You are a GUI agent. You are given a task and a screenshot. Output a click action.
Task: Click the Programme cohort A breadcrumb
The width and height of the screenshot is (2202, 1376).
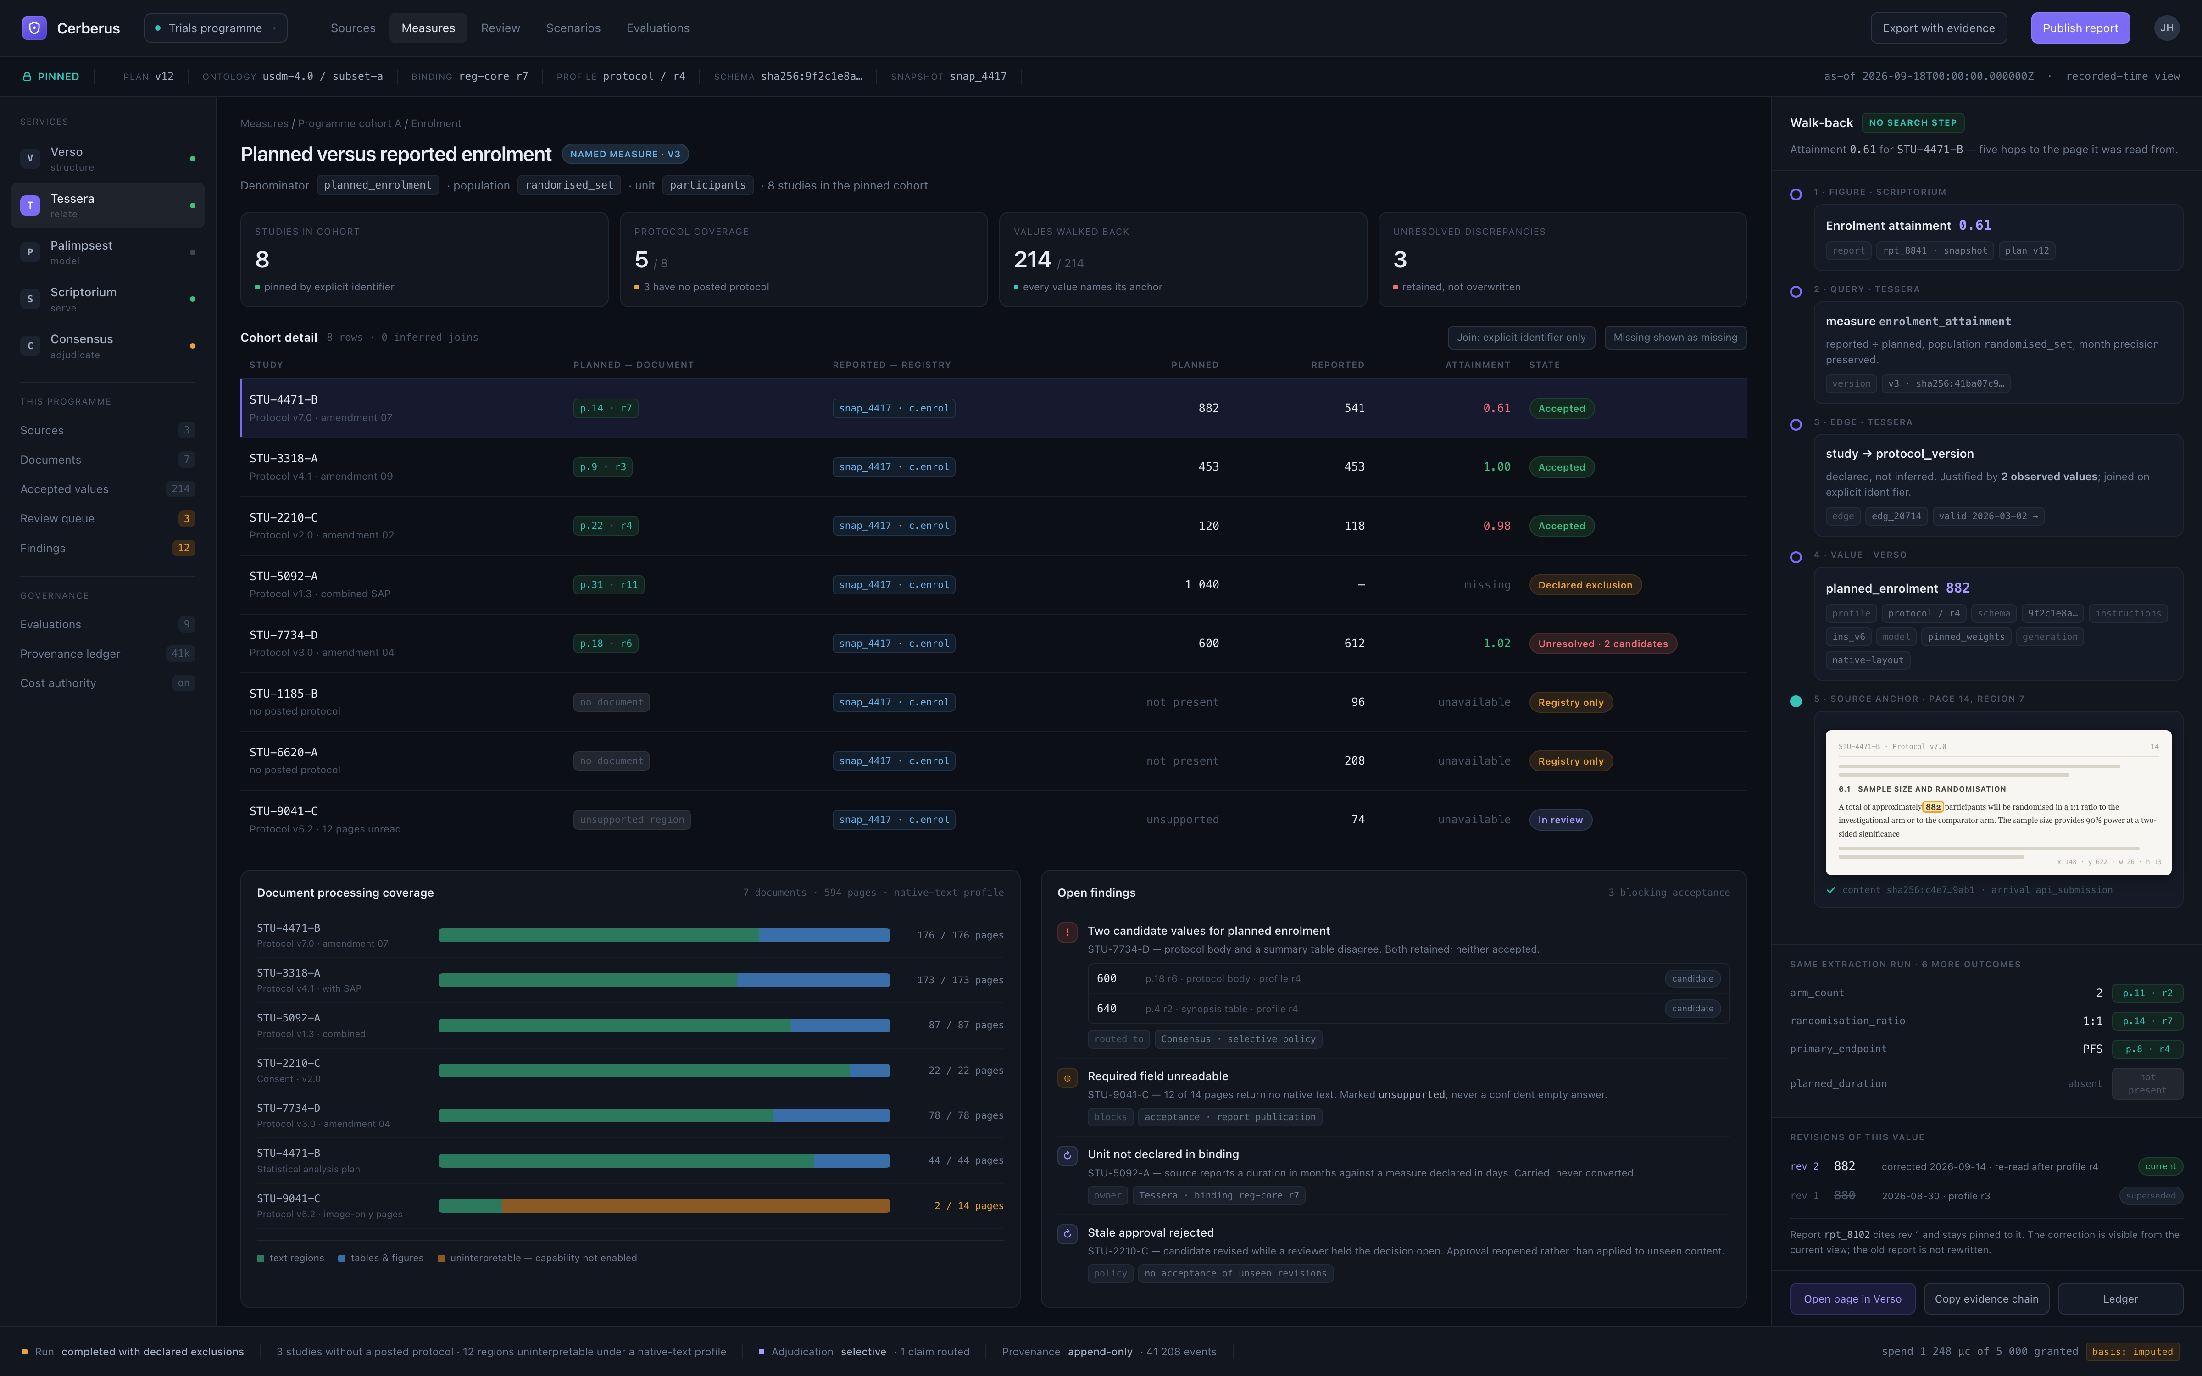coord(350,124)
